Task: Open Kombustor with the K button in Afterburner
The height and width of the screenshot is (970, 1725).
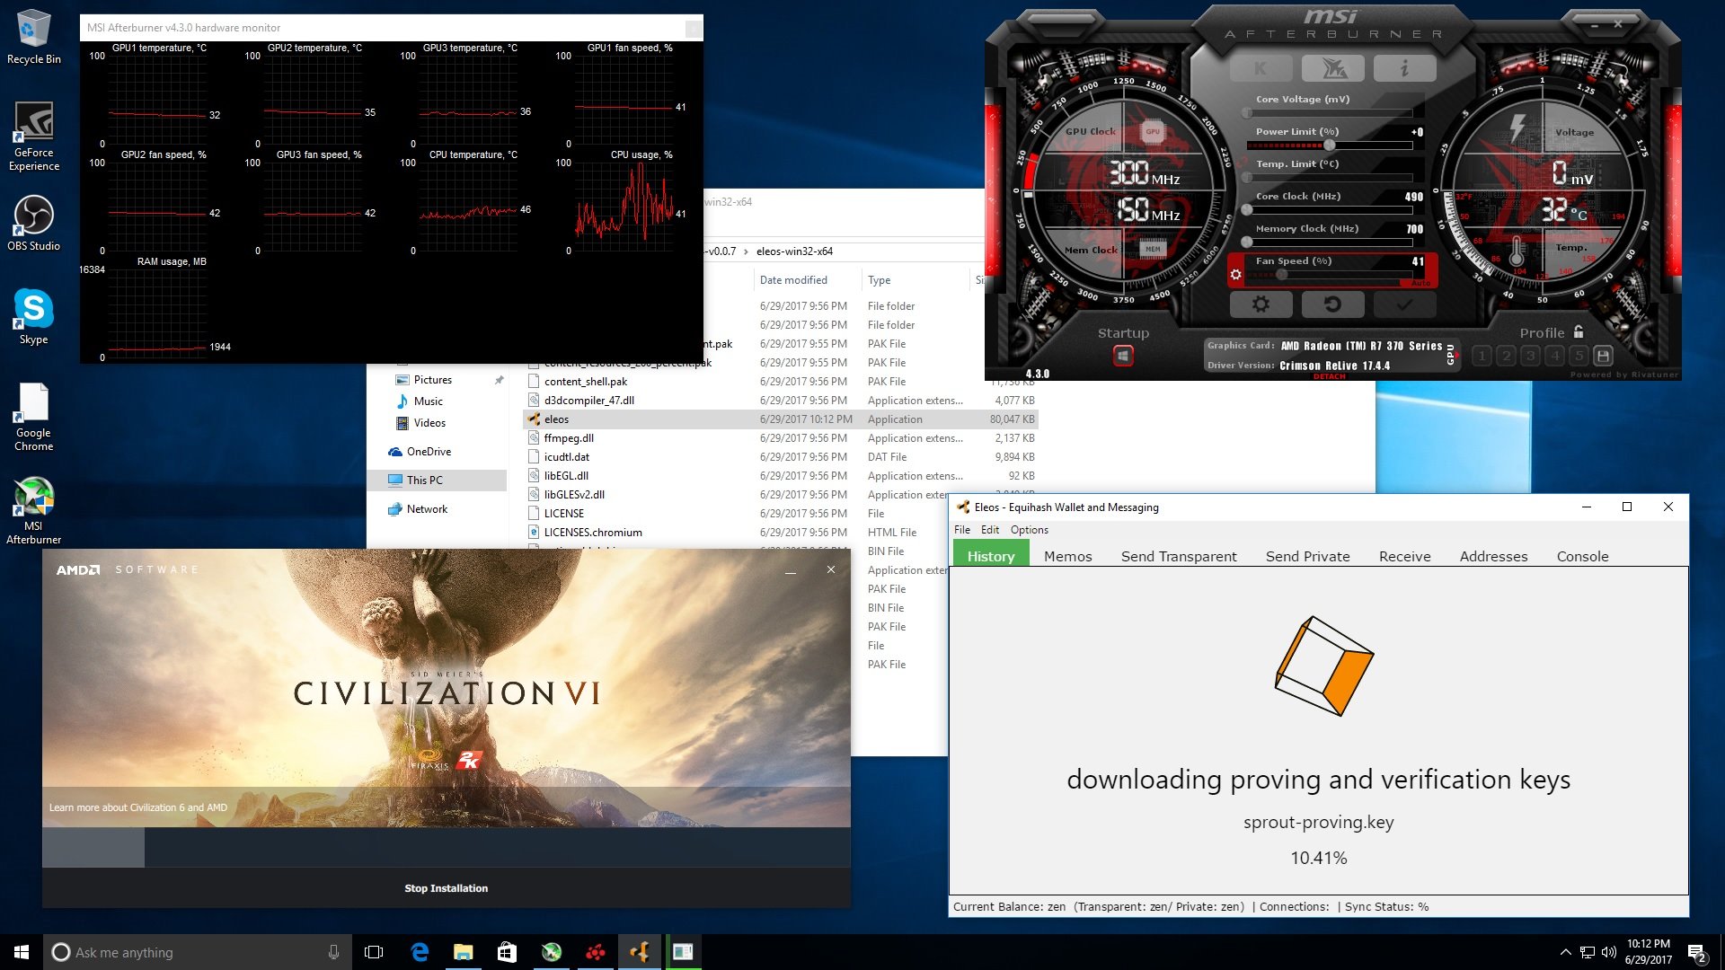Action: [1261, 68]
